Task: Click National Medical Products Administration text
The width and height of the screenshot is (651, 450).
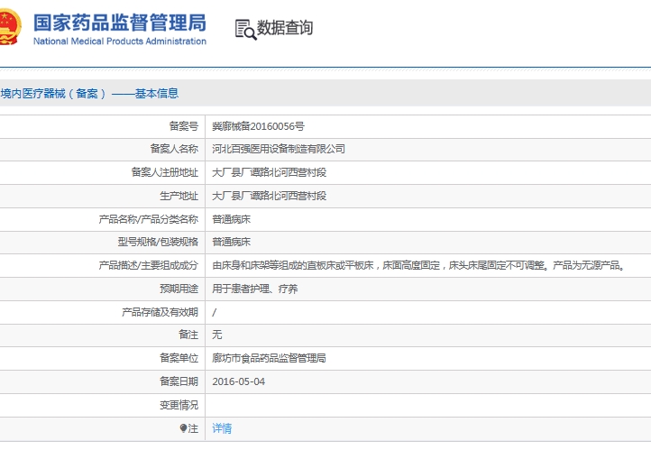Action: (120, 41)
